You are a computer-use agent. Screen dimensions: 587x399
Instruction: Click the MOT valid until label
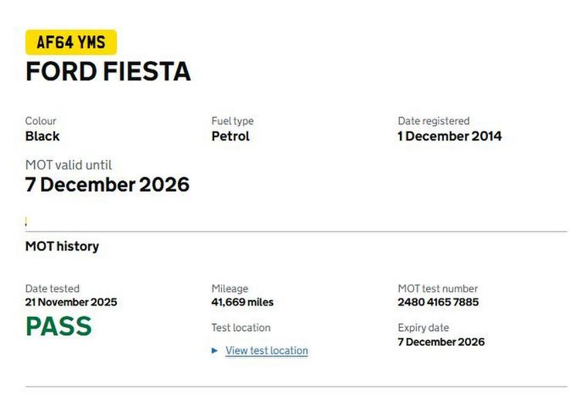pos(68,165)
